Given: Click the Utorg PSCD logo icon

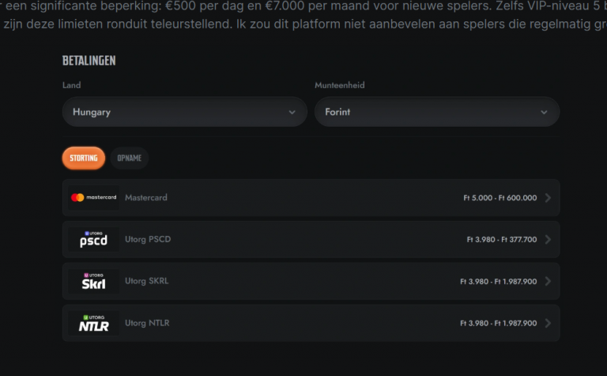Looking at the screenshot, I should click(94, 240).
